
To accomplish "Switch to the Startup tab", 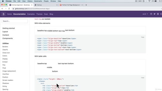I will pos(46,5).
